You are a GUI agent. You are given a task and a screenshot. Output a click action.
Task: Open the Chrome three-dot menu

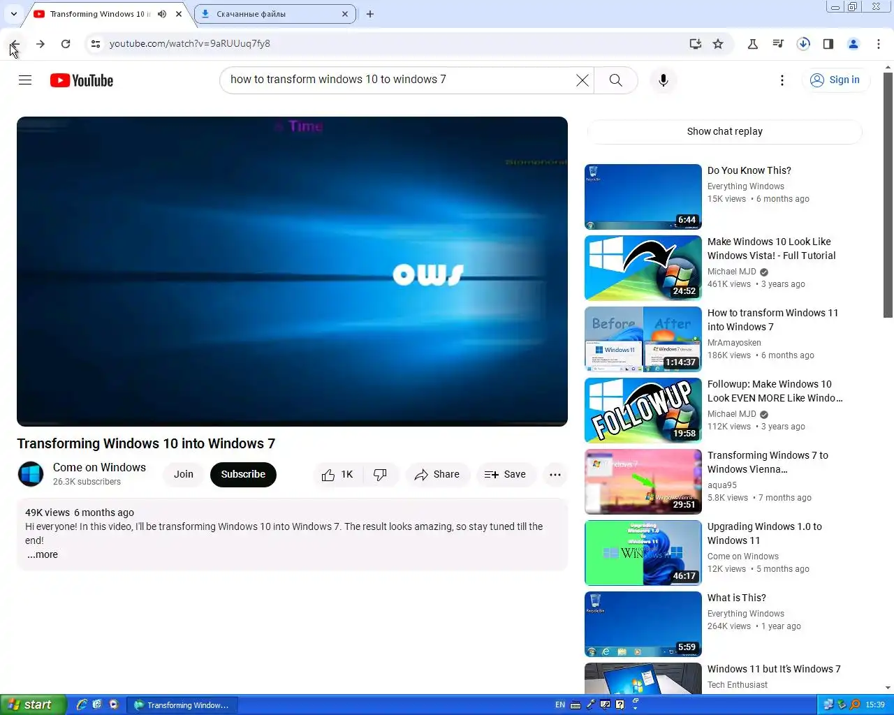(879, 44)
